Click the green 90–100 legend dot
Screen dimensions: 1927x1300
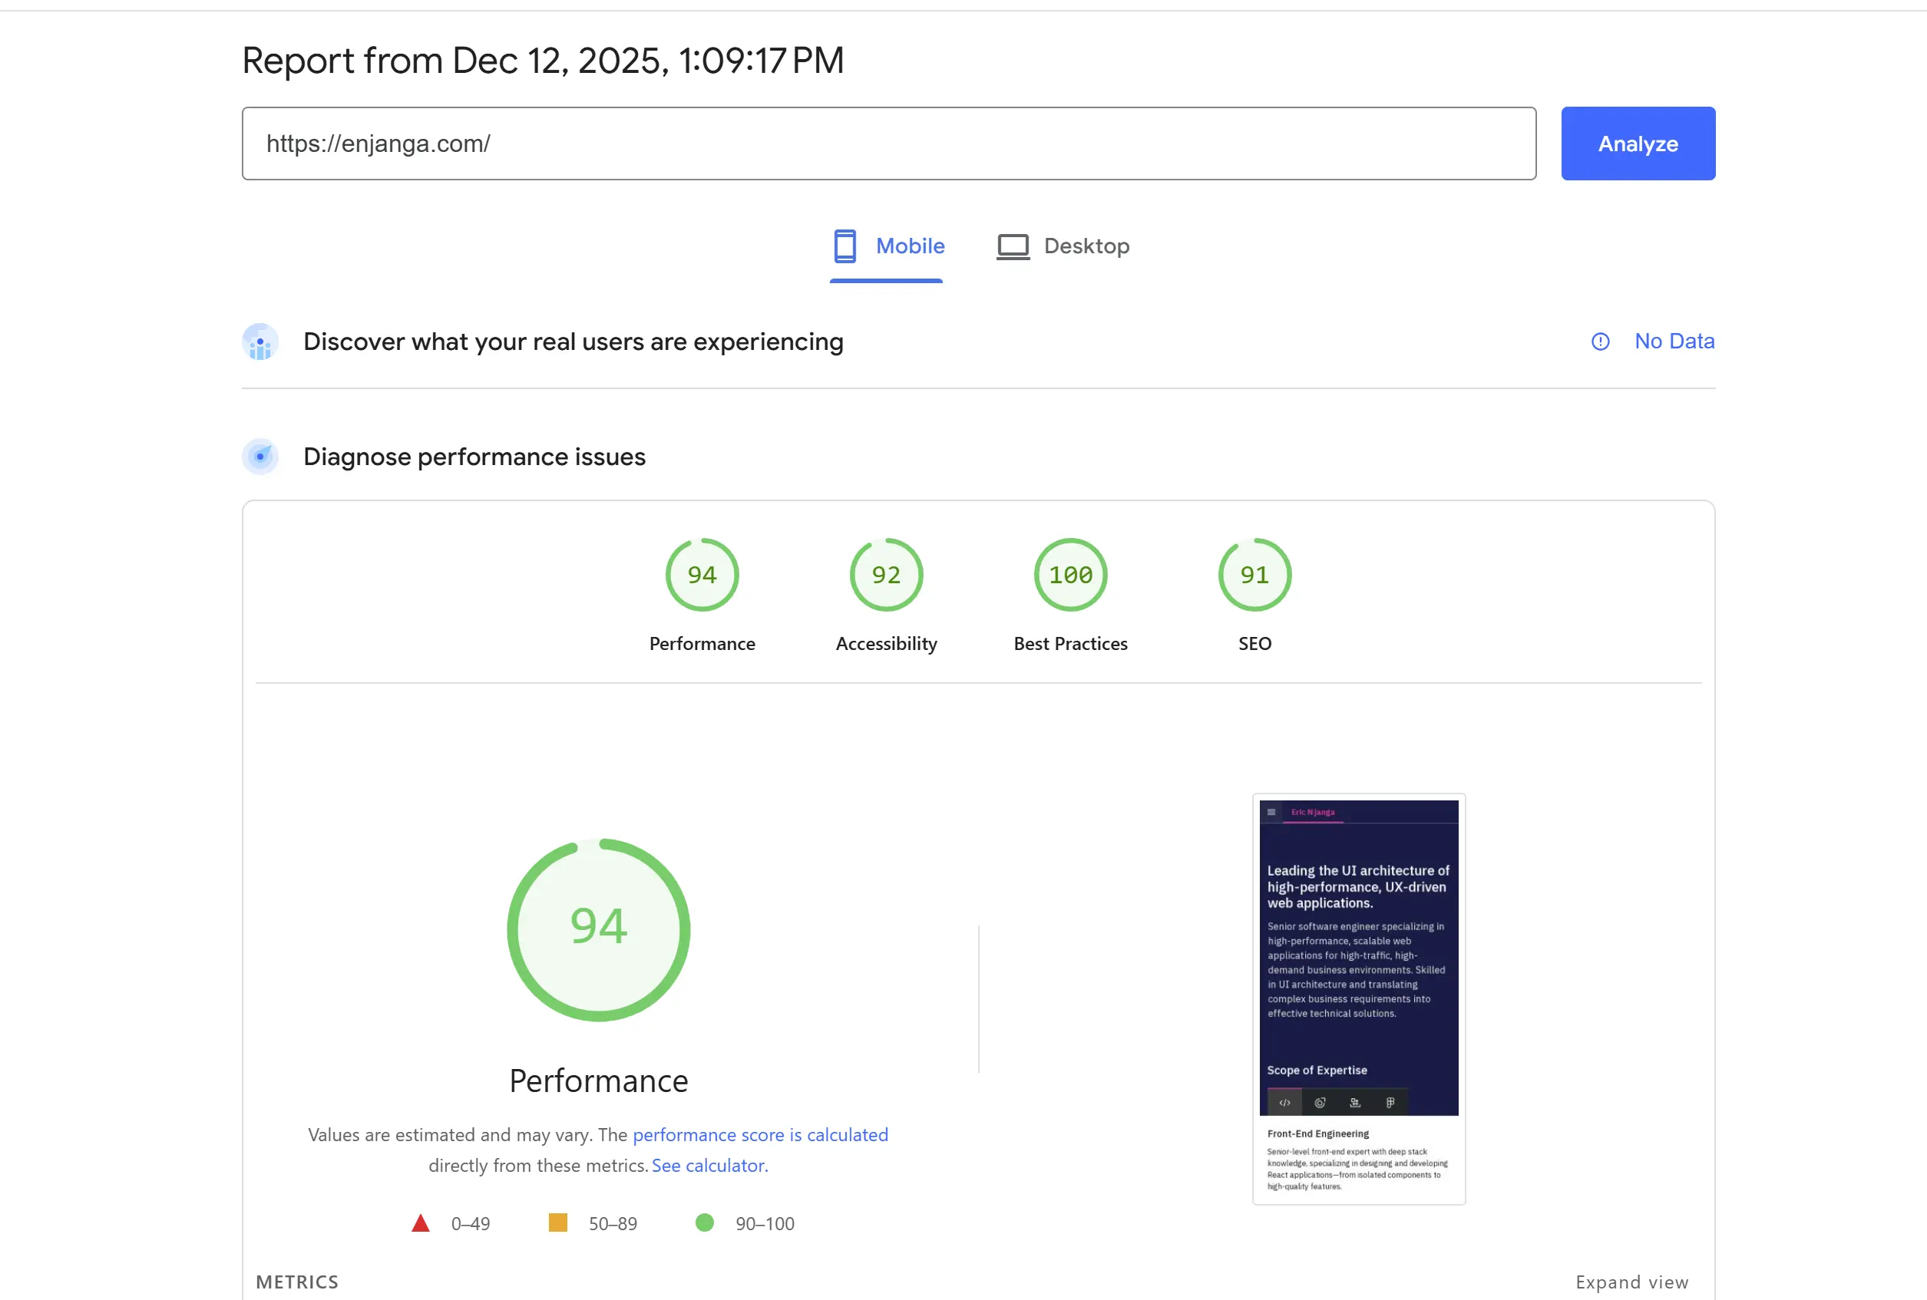704,1222
